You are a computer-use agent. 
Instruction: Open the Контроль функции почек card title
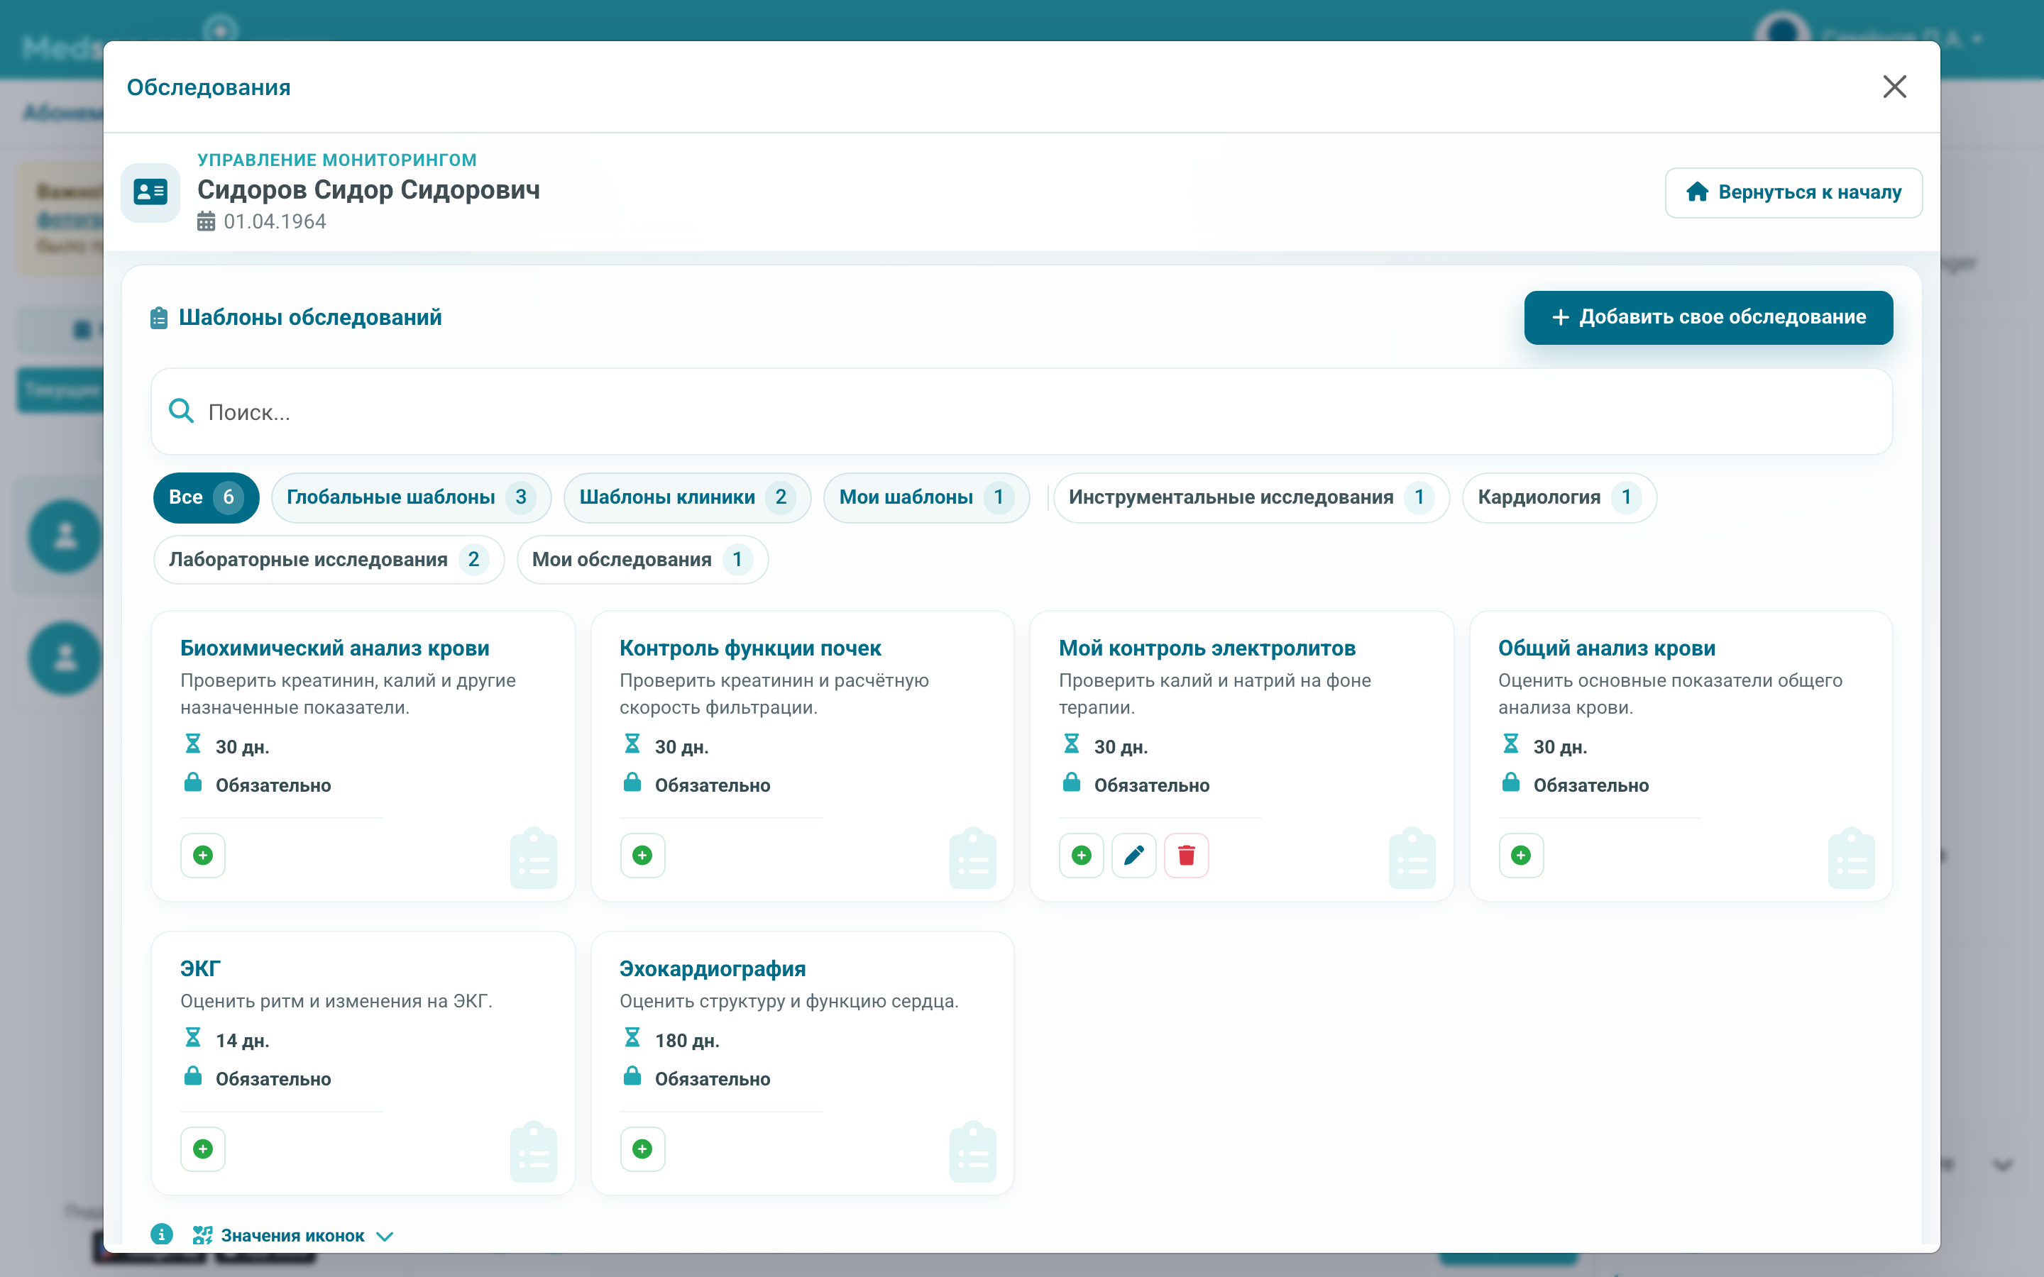click(750, 648)
